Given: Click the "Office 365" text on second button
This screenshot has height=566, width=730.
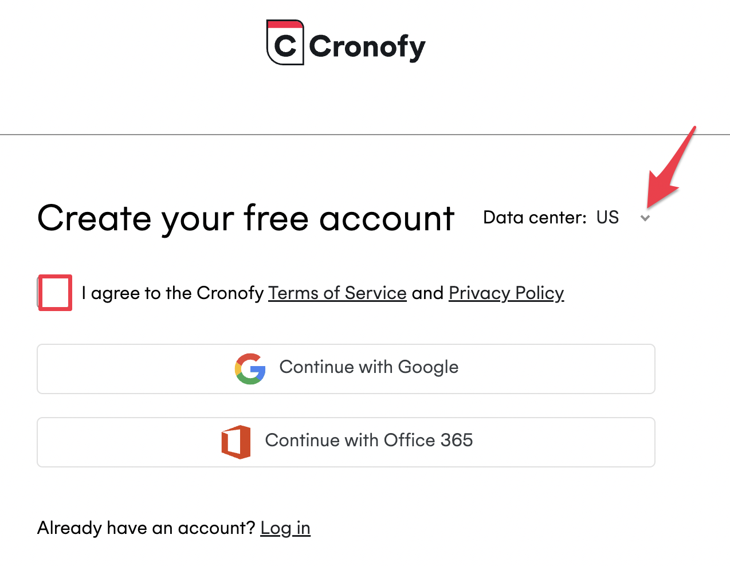Looking at the screenshot, I should (429, 440).
